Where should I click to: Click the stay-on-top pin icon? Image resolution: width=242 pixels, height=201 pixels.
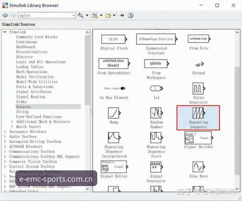tap(122, 15)
